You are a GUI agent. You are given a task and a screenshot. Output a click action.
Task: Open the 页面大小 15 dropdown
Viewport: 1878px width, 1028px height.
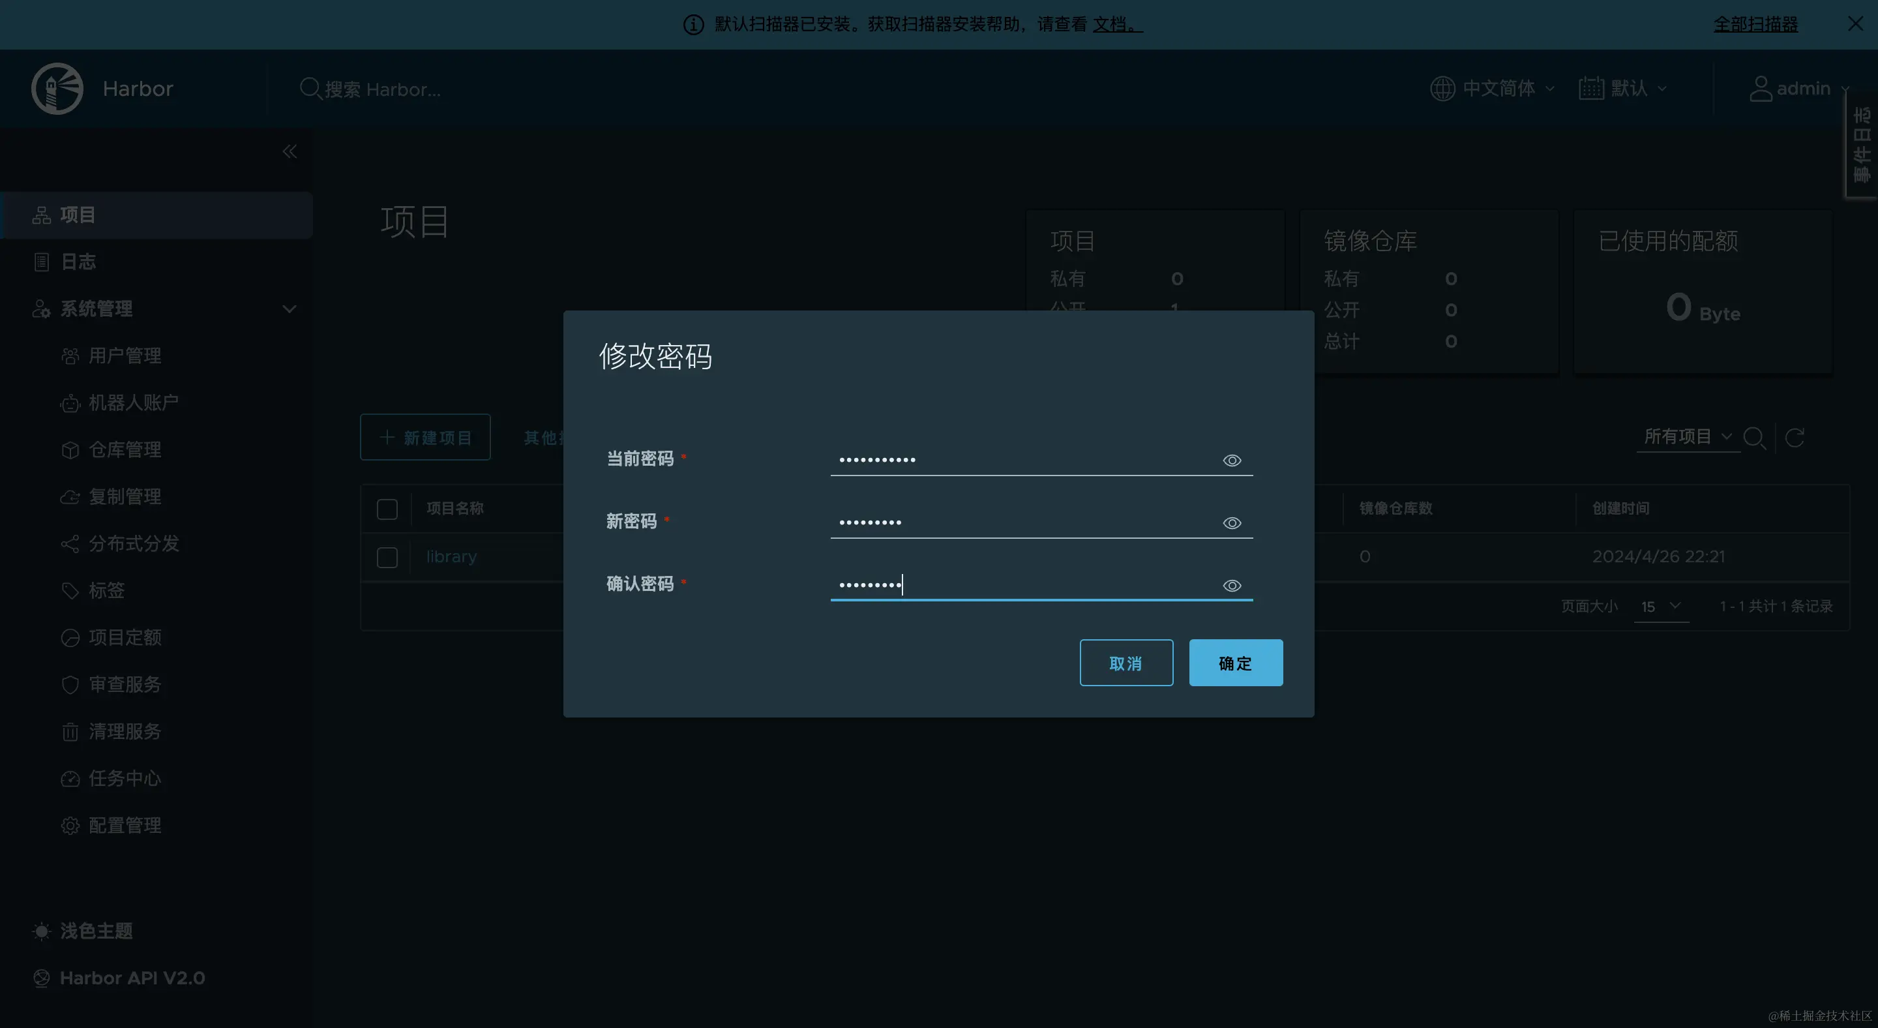tap(1661, 607)
